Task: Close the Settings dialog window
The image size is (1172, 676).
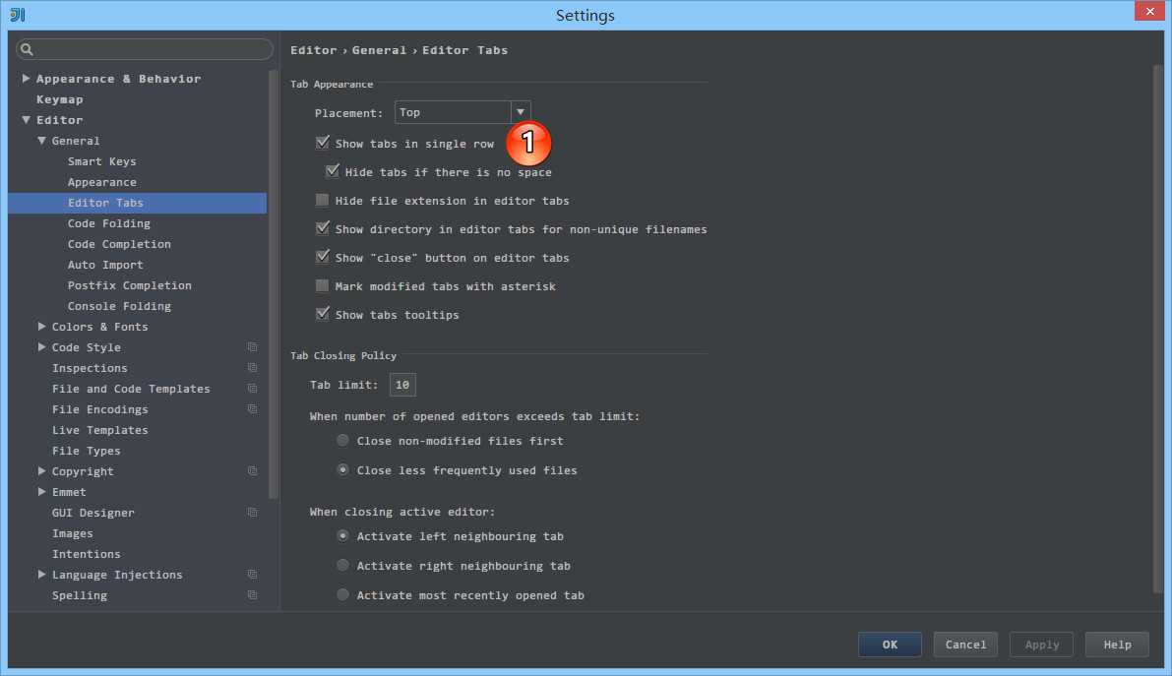Action: click(1149, 11)
